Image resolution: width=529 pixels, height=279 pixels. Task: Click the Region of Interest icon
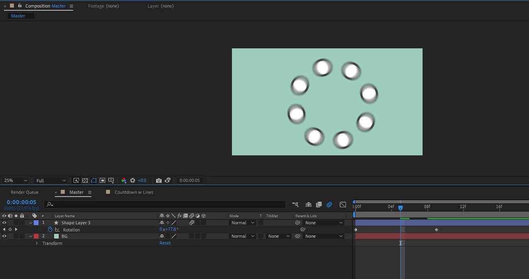point(102,180)
